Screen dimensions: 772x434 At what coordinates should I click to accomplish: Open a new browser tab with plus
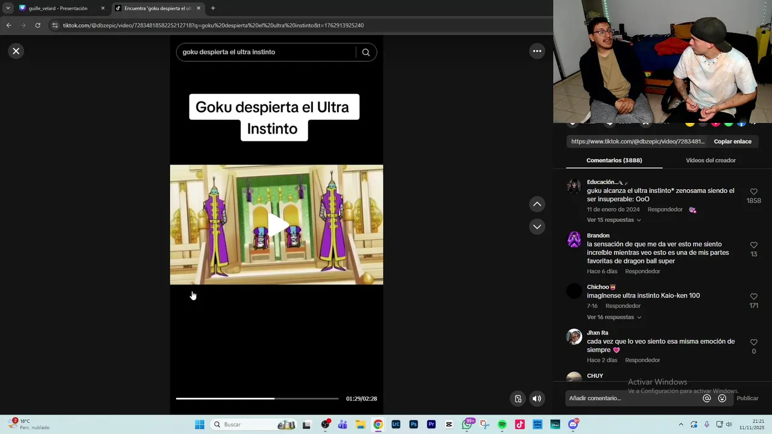pos(213,8)
